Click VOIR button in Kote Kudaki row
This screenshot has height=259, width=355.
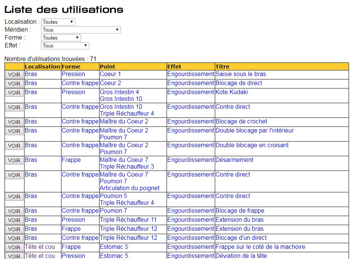tap(14, 93)
